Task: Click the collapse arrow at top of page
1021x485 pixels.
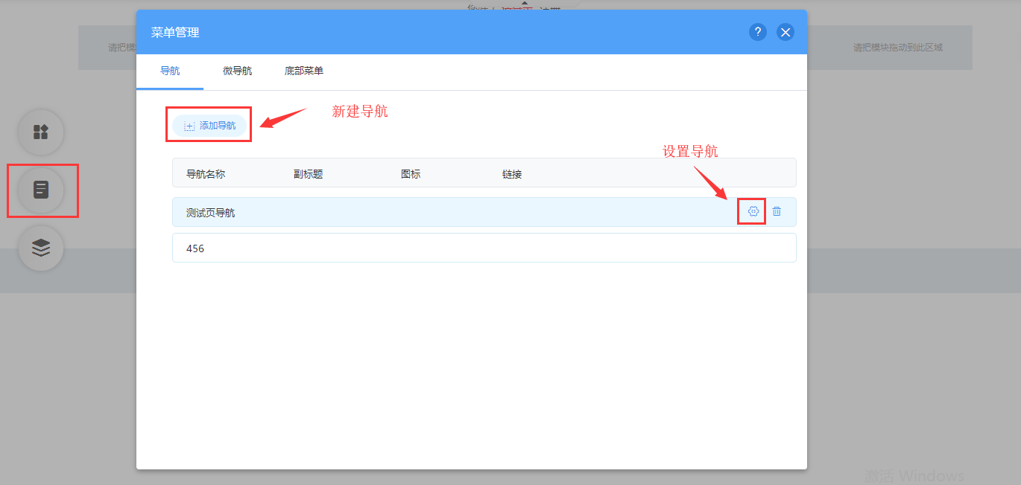Action: (526, 4)
